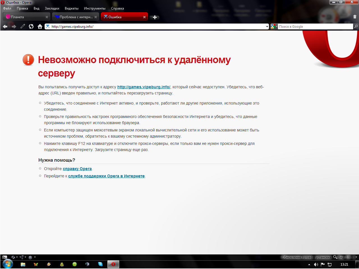Open the address bar history dropdown
The width and height of the screenshot is (359, 269).
[267, 27]
